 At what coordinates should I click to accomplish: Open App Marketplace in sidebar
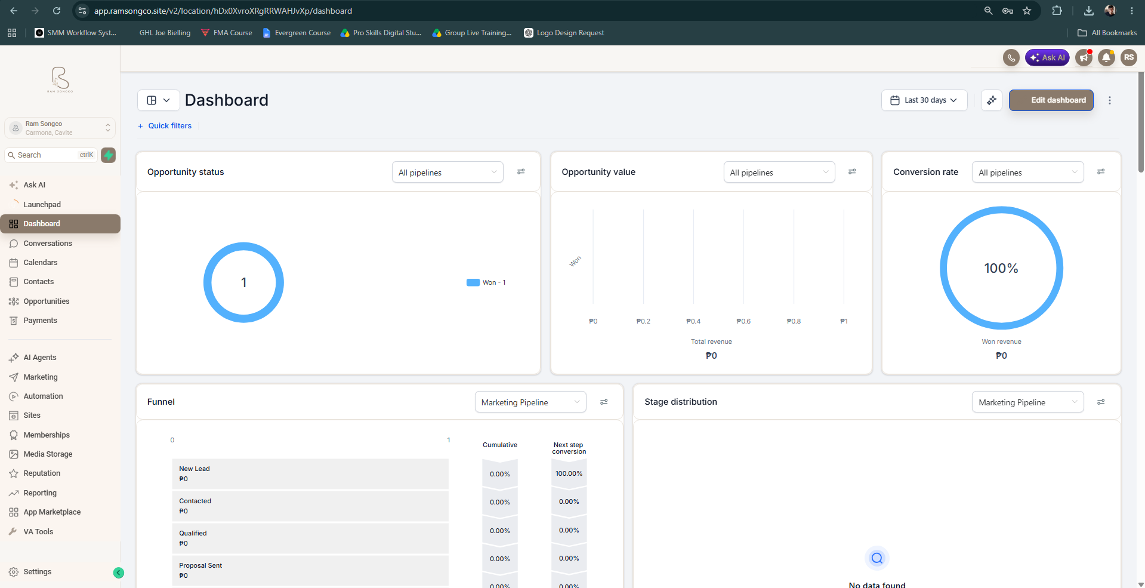60,512
